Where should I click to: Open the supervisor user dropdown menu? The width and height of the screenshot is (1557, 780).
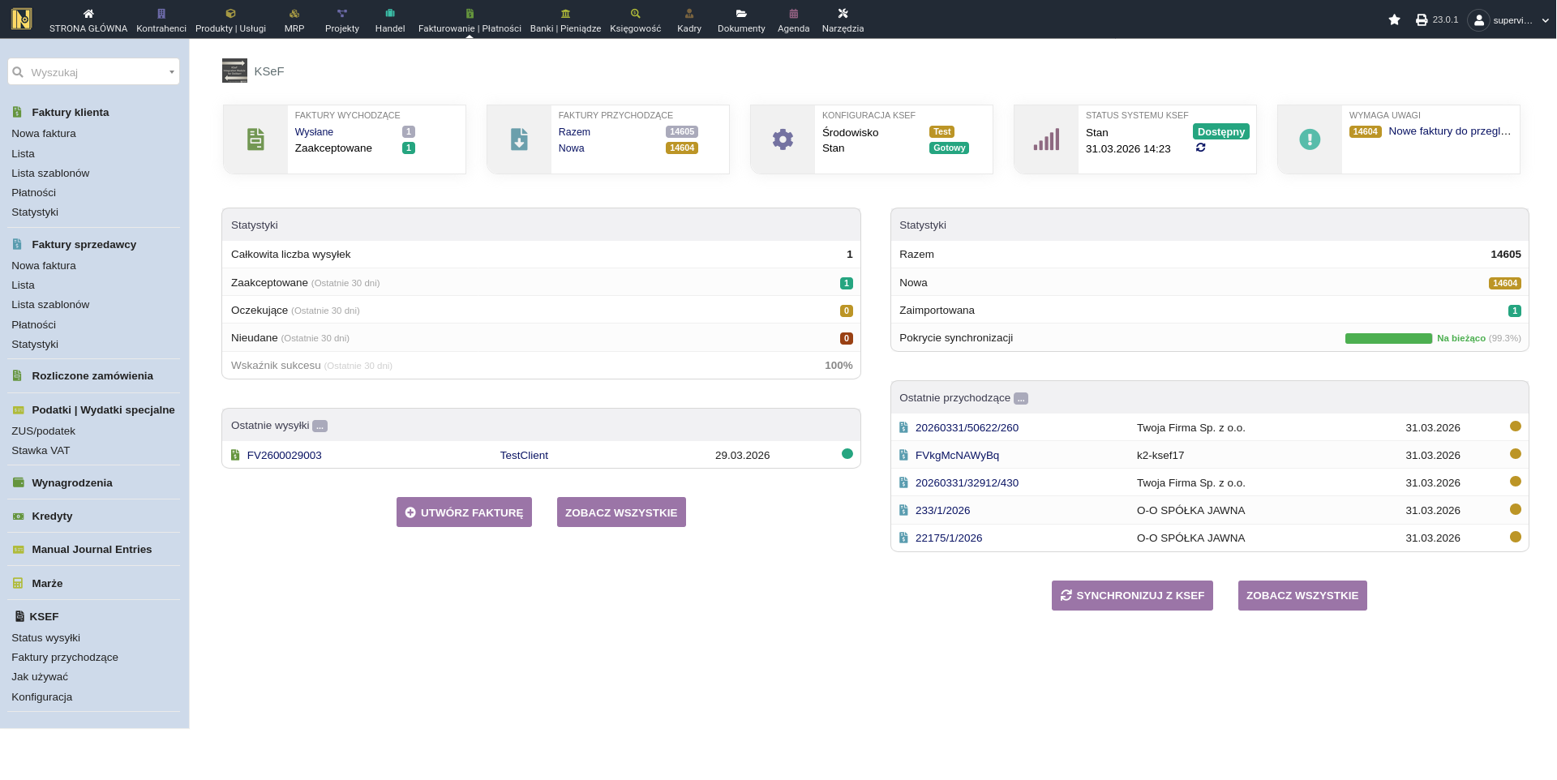[1512, 20]
